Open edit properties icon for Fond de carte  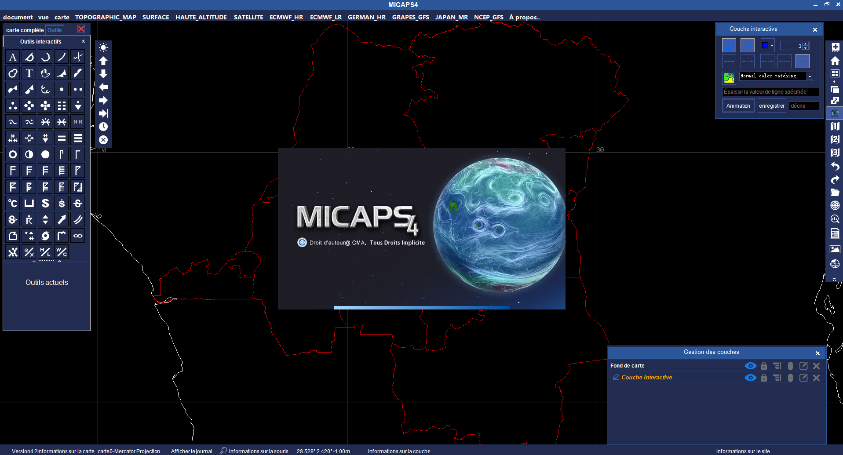click(x=803, y=366)
